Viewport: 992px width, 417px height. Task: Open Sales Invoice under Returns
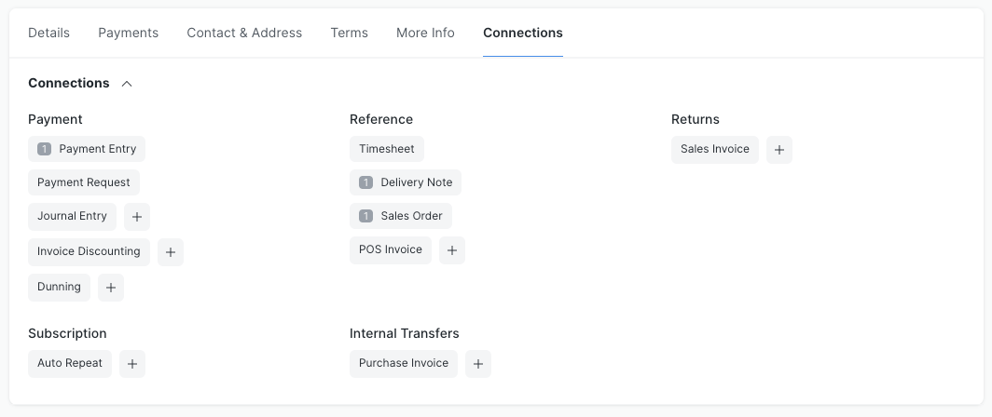tap(714, 149)
